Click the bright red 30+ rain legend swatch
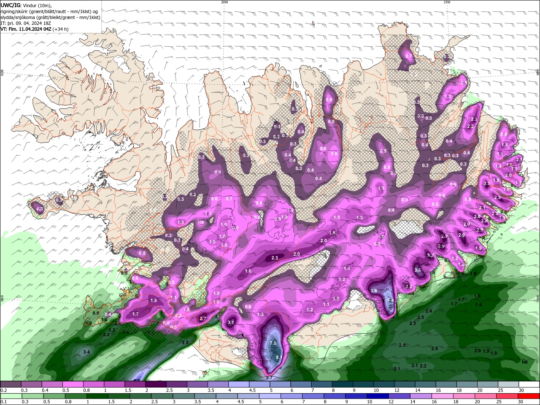Viewport: 540px width, 405px height. (529, 396)
